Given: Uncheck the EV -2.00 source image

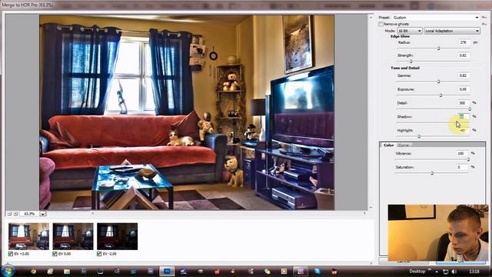Looking at the screenshot, I should (99, 254).
